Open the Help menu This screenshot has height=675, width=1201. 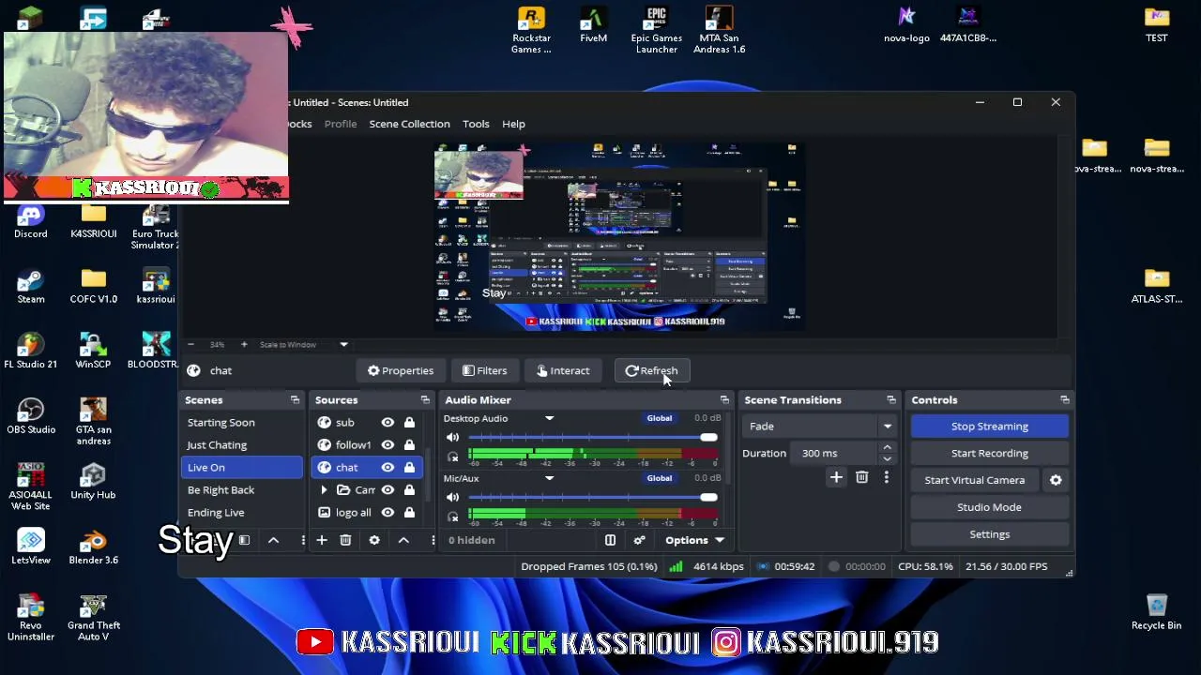[513, 124]
